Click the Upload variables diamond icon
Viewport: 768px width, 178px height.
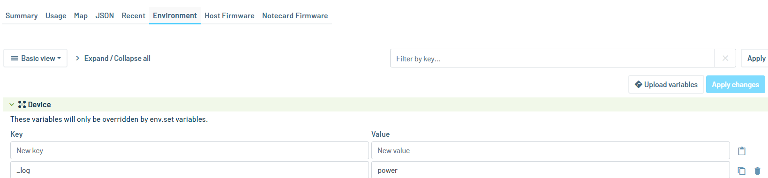coord(638,85)
